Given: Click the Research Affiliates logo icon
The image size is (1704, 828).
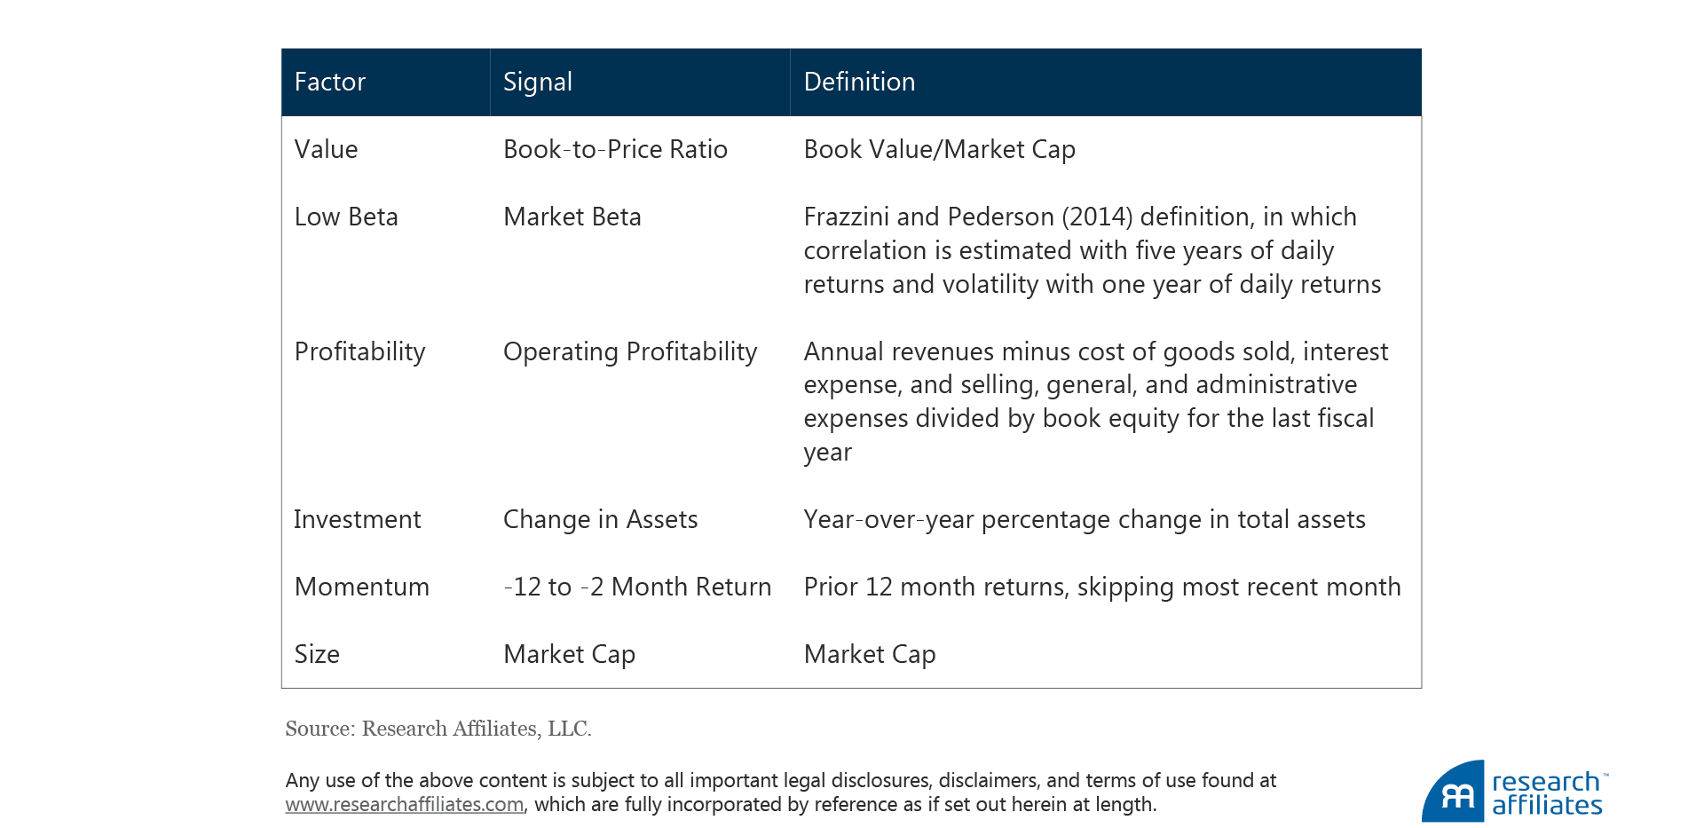Looking at the screenshot, I should [x=1455, y=793].
